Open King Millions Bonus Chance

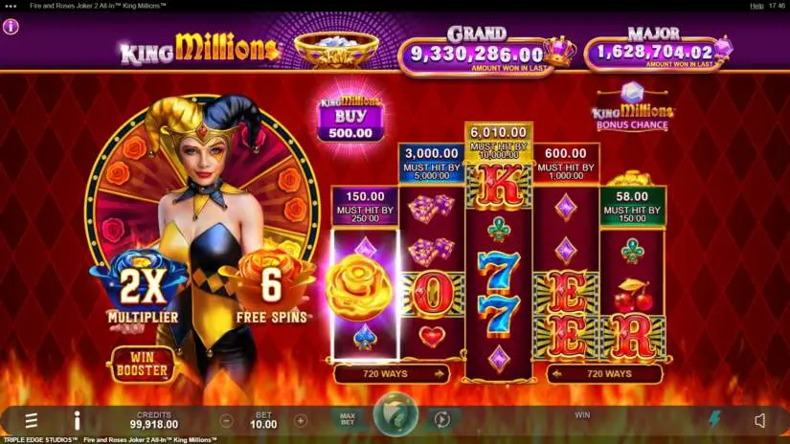pyautogui.click(x=632, y=109)
